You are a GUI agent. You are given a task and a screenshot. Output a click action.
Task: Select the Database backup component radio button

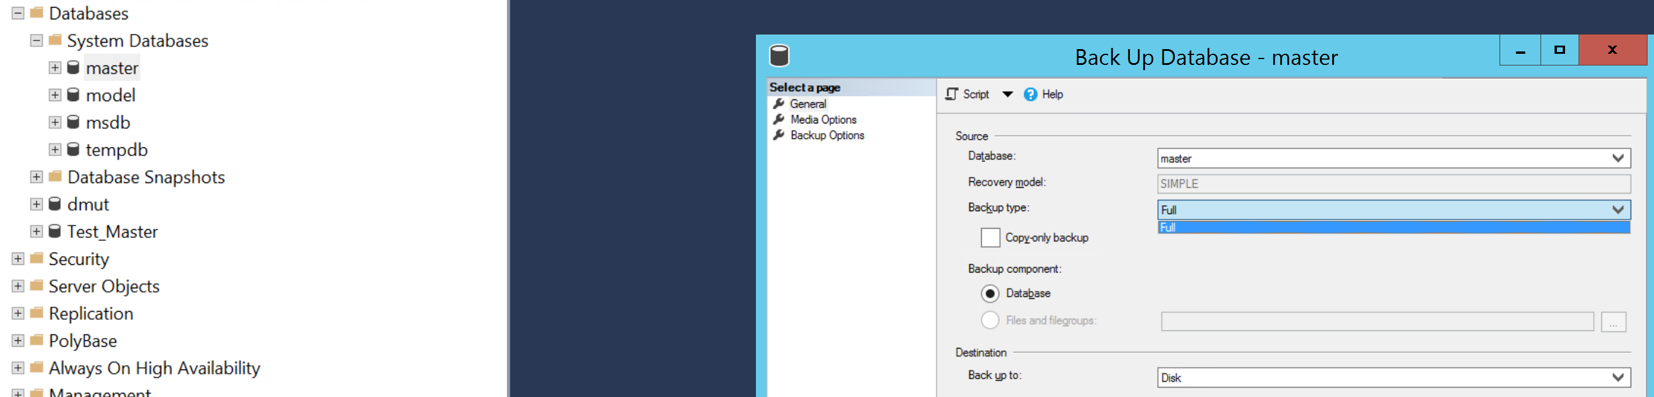tap(990, 293)
